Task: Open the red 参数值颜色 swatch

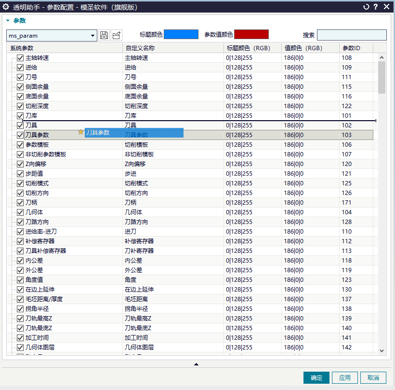Action: pos(251,35)
